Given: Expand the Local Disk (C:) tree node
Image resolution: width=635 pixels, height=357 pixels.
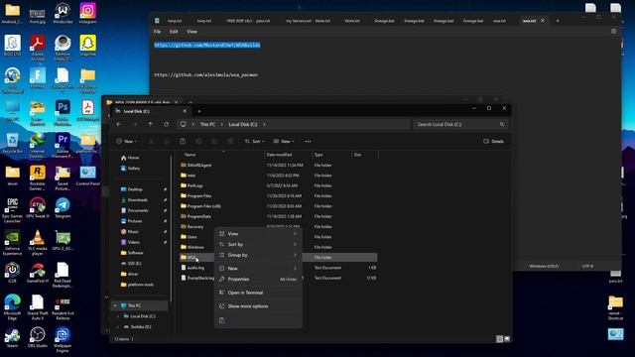Looking at the screenshot, I should (118, 316).
